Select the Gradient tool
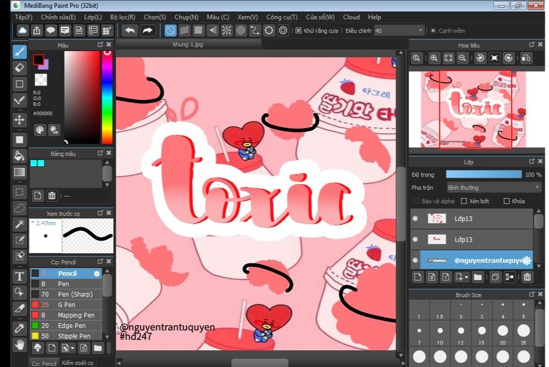The width and height of the screenshot is (549, 367). pyautogui.click(x=20, y=172)
